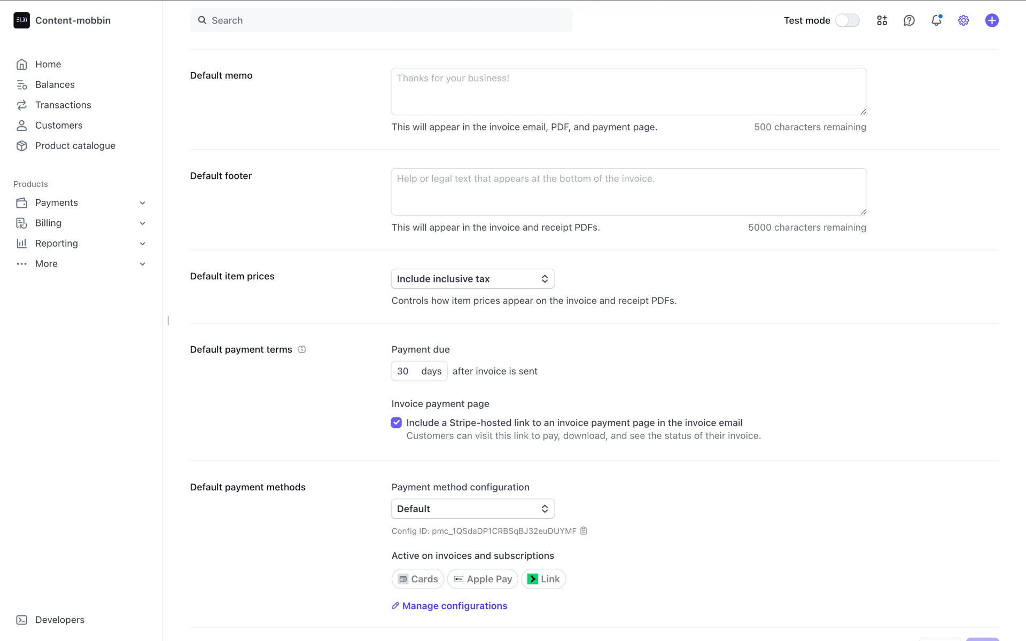Click the Content-mobbin account name
1026x641 pixels.
[x=73, y=20]
